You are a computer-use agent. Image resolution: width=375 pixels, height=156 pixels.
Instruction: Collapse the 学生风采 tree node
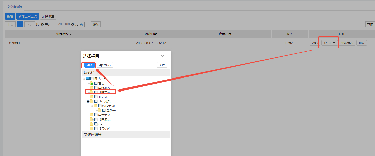click(x=88, y=101)
